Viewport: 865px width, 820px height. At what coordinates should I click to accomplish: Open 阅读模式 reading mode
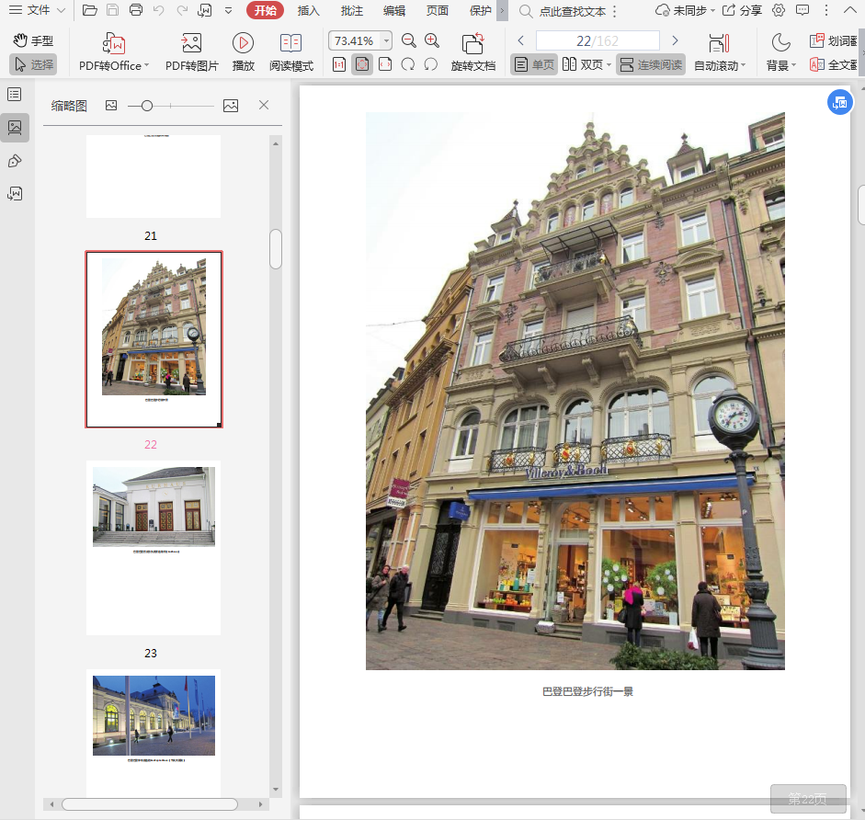coord(290,43)
